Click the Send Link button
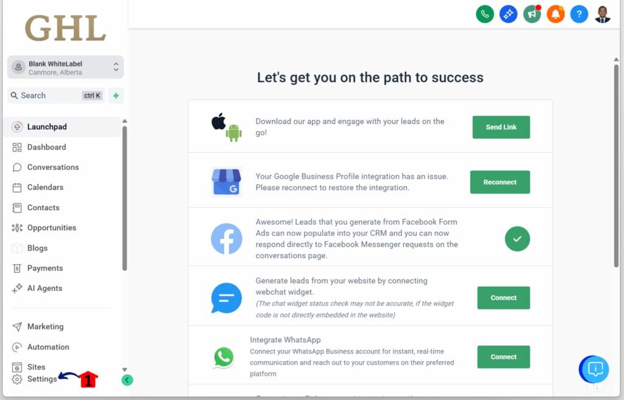 (501, 127)
